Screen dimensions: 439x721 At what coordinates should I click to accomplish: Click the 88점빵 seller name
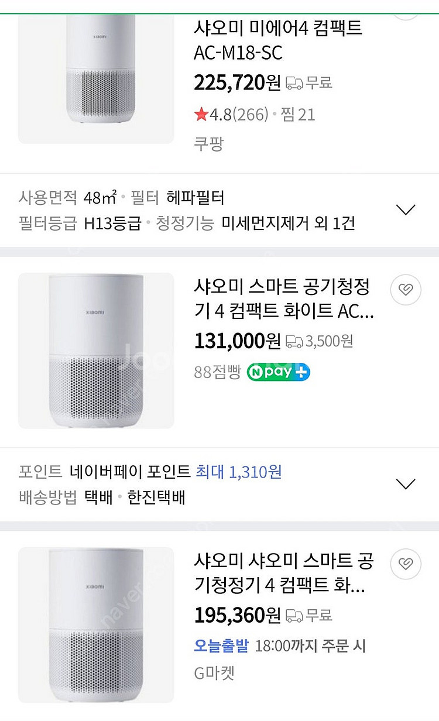point(217,373)
